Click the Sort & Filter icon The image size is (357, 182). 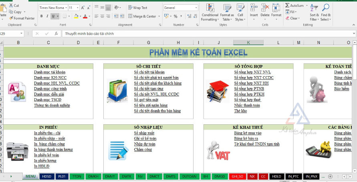tap(314, 8)
